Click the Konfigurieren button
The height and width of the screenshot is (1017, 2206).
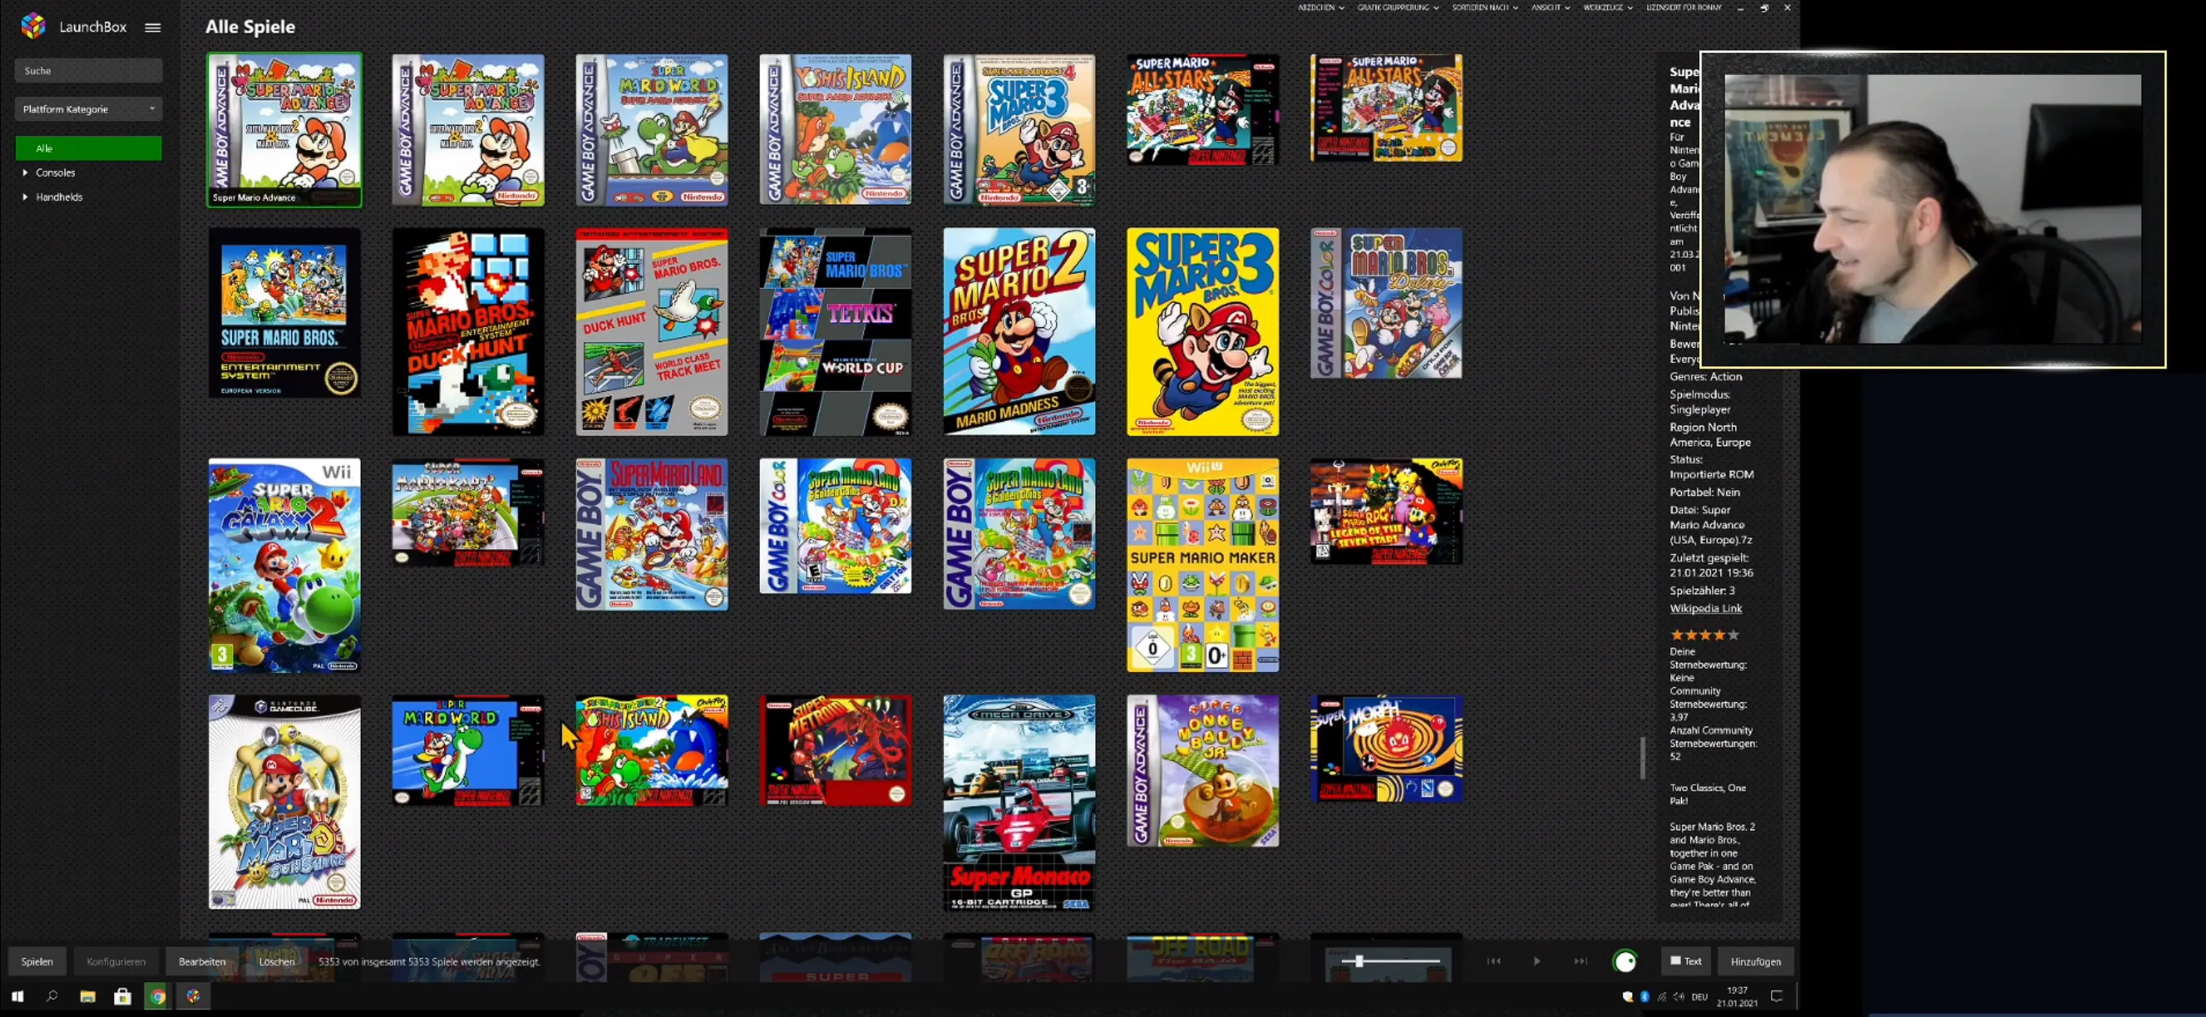click(116, 962)
